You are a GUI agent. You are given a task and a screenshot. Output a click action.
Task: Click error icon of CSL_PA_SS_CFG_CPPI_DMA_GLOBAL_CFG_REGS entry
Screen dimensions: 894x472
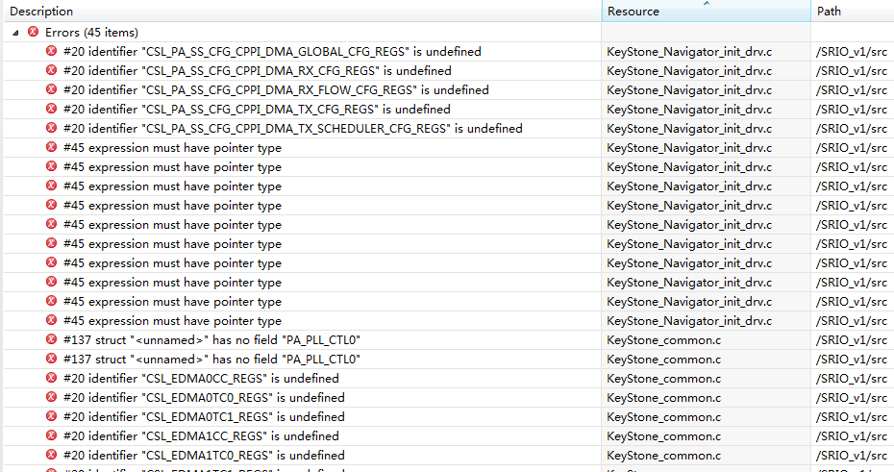[52, 52]
